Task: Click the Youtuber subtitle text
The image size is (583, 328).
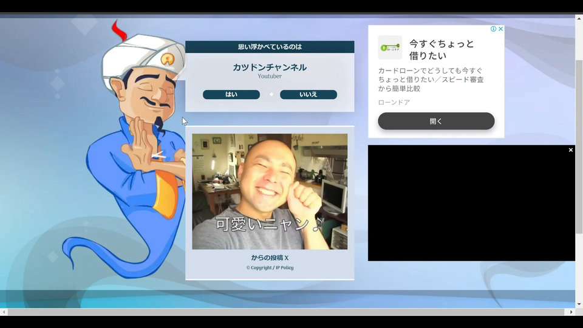Action: coord(270,77)
